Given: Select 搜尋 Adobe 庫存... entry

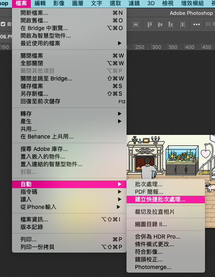Looking at the screenshot, I should click(x=69, y=149).
